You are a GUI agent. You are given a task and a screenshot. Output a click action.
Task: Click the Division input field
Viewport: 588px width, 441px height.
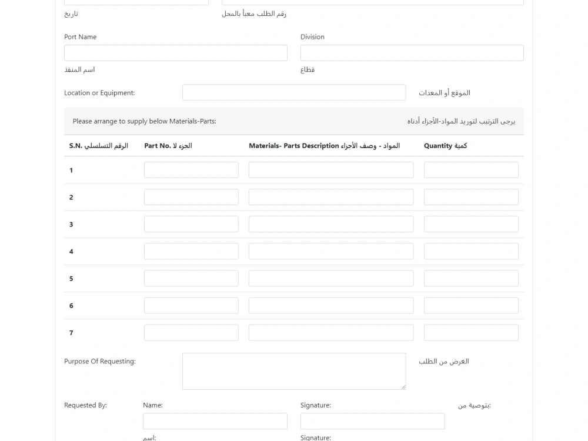click(x=412, y=52)
